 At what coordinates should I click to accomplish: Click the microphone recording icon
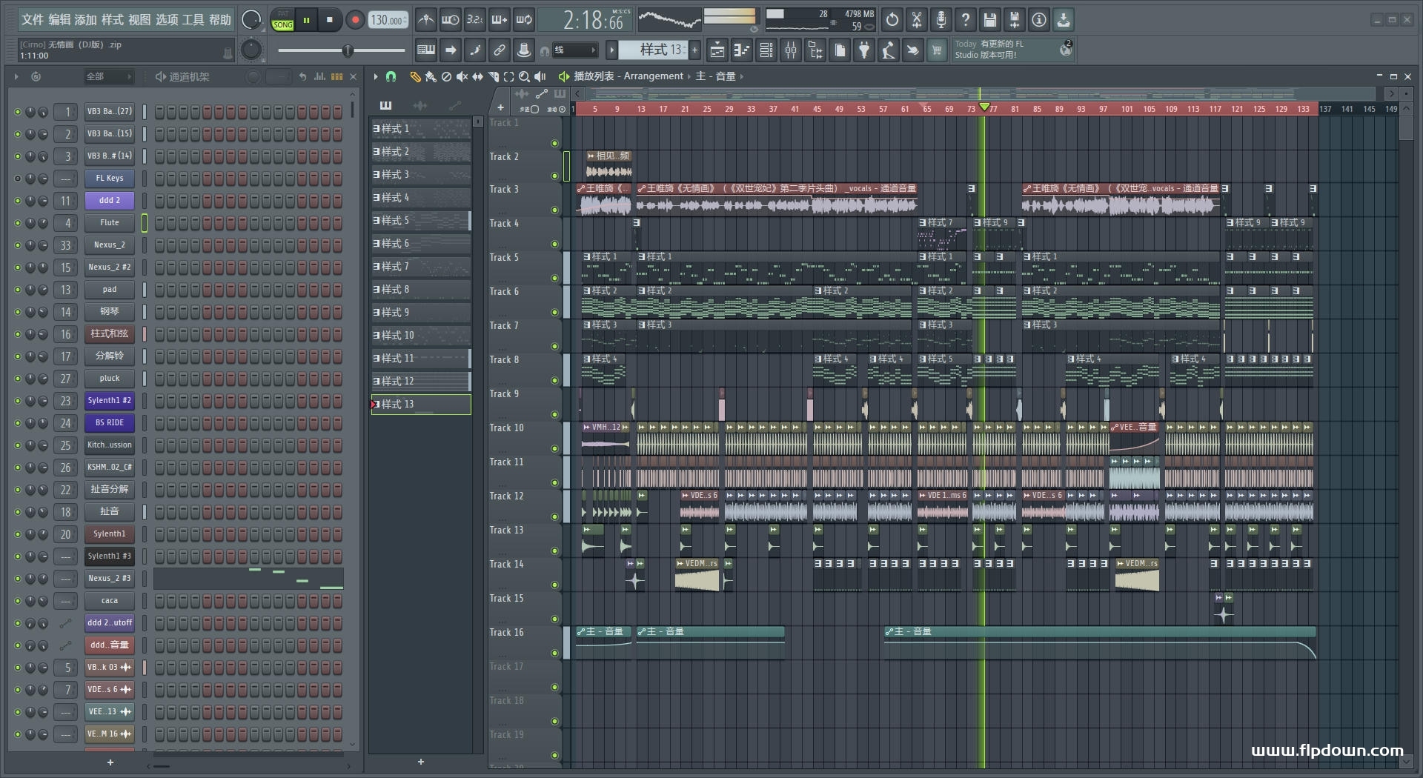pos(941,20)
